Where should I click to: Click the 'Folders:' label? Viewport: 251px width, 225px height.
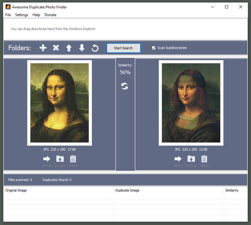click(x=20, y=48)
